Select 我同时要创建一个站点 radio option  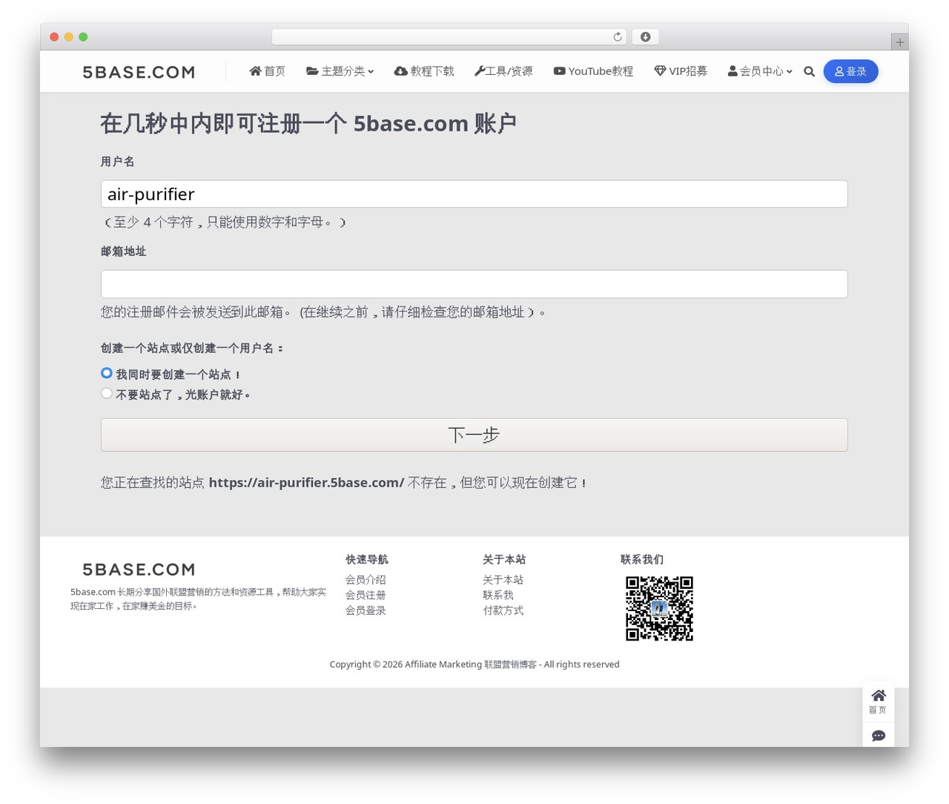tap(107, 373)
